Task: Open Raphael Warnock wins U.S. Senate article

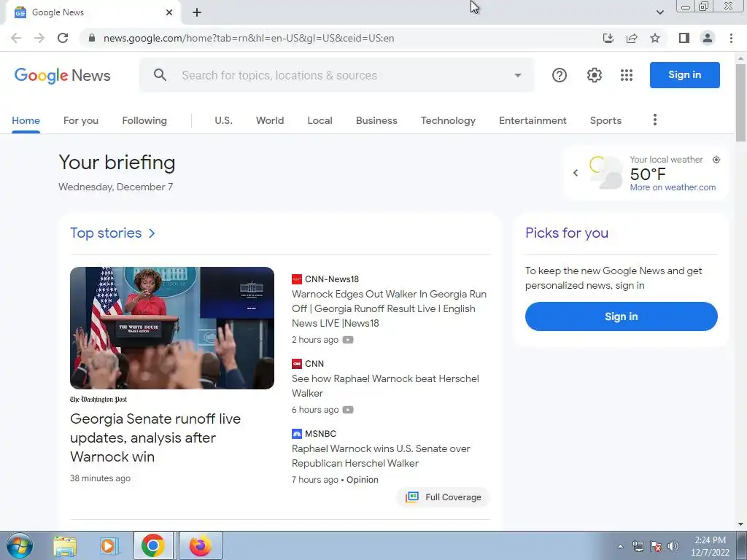Action: [x=381, y=456]
